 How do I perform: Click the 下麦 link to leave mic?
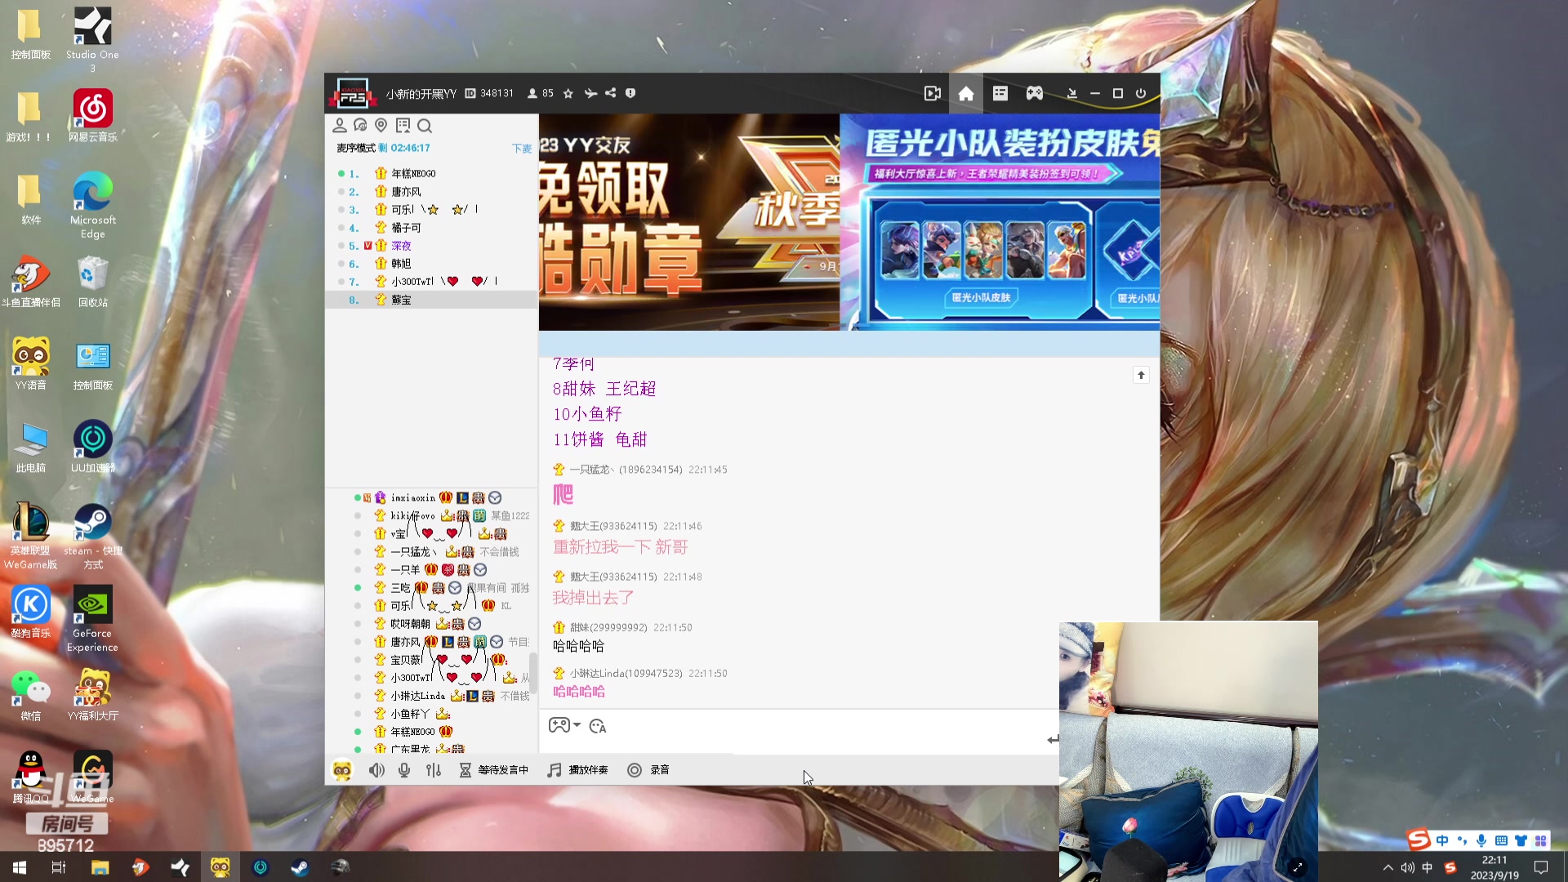pyautogui.click(x=521, y=148)
